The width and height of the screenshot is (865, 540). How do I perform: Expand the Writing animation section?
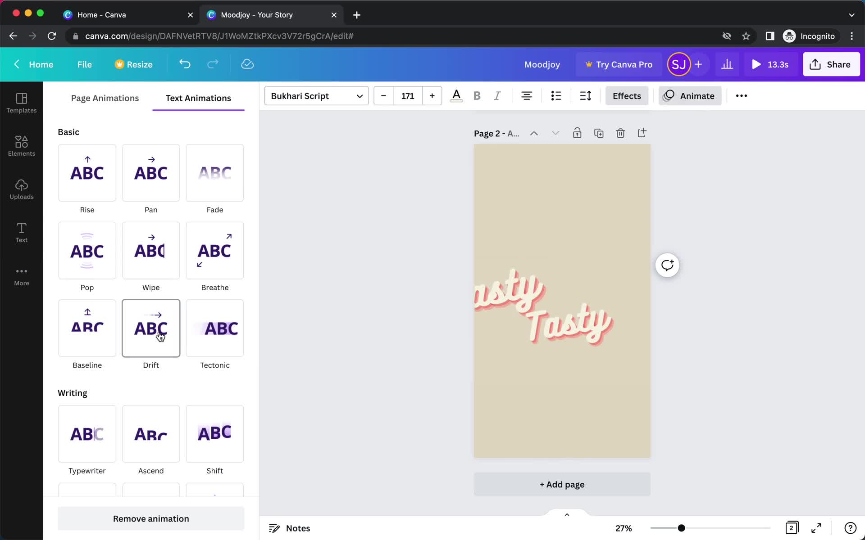click(72, 392)
